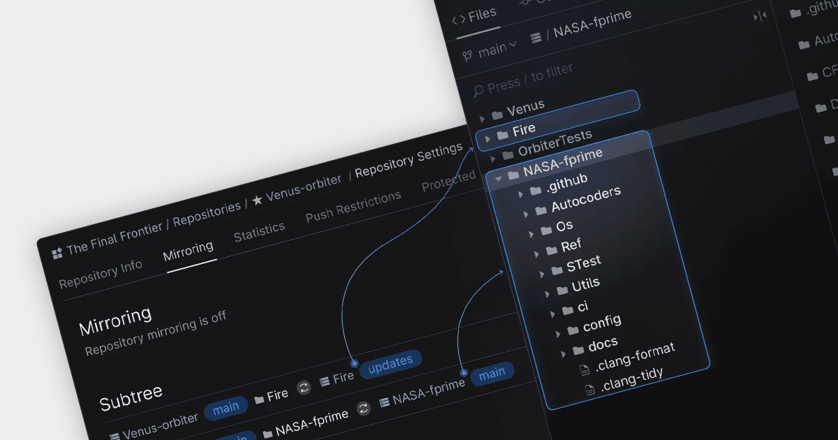This screenshot has width=838, height=440.
Task: Select the Ref folder label
Action: (571, 245)
